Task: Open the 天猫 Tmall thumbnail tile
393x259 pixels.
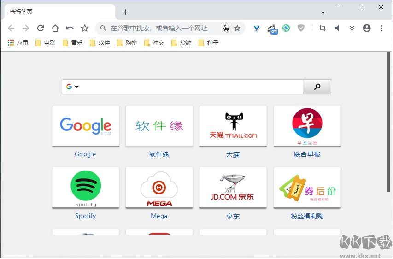Action: [233, 126]
